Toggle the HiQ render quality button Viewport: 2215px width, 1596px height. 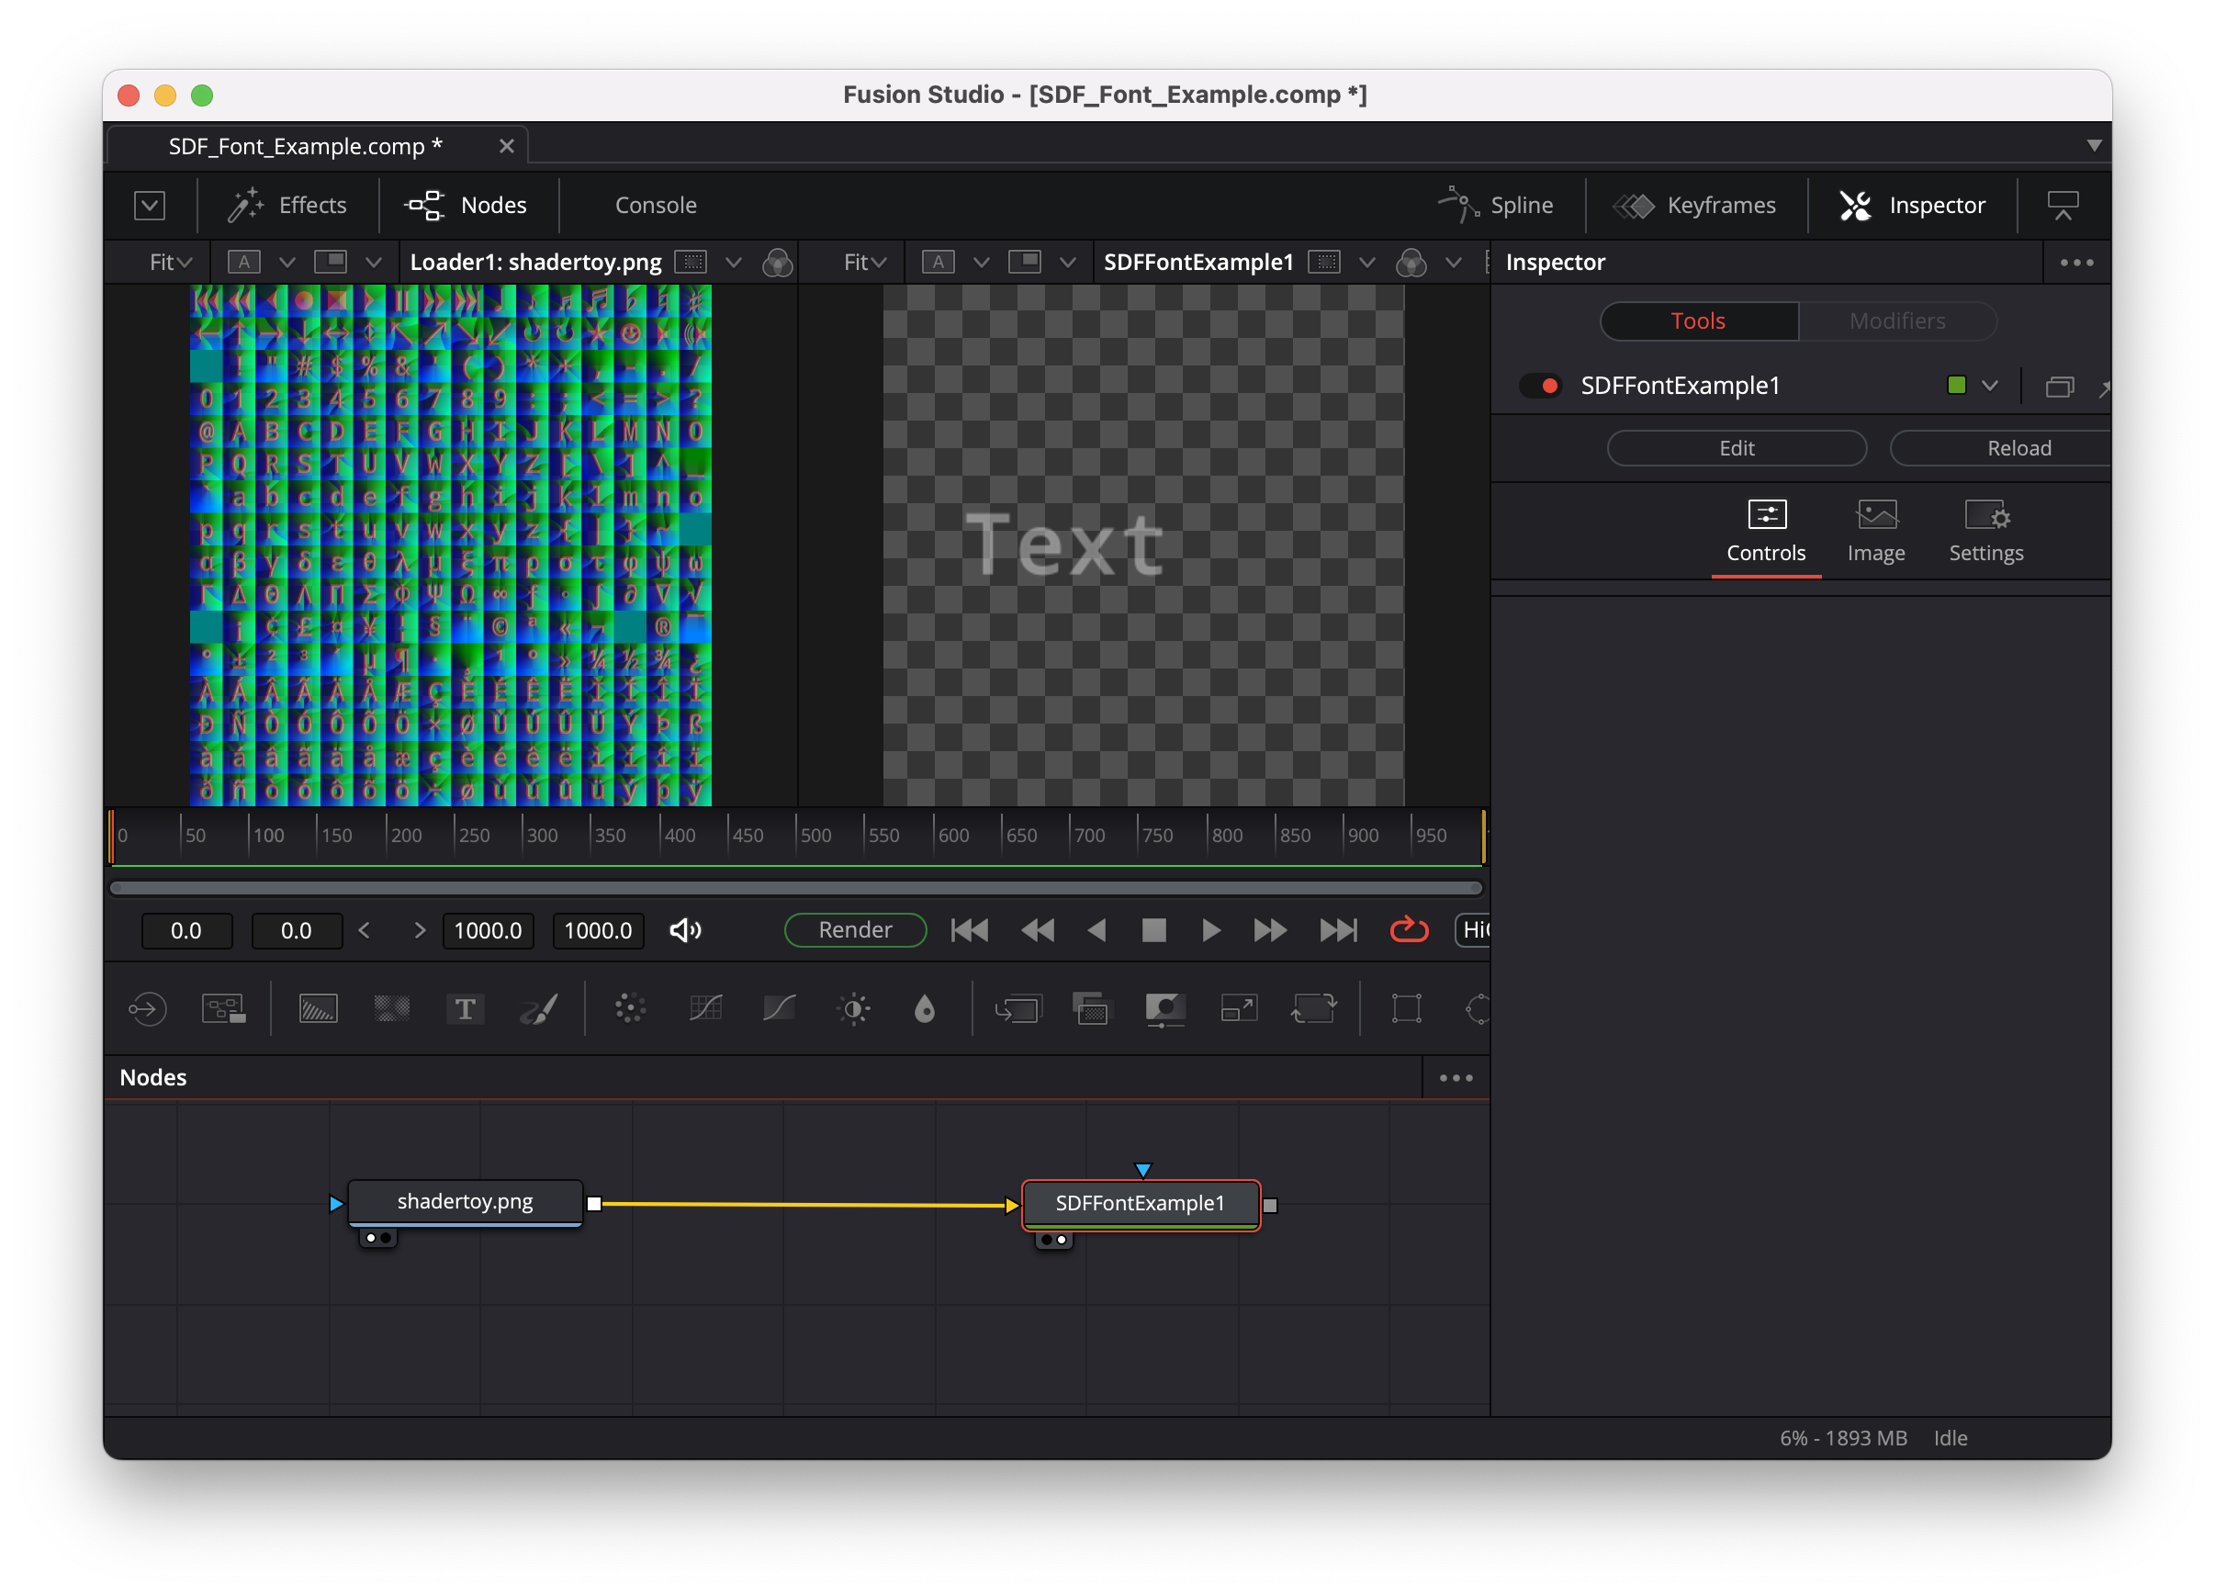(x=1473, y=931)
